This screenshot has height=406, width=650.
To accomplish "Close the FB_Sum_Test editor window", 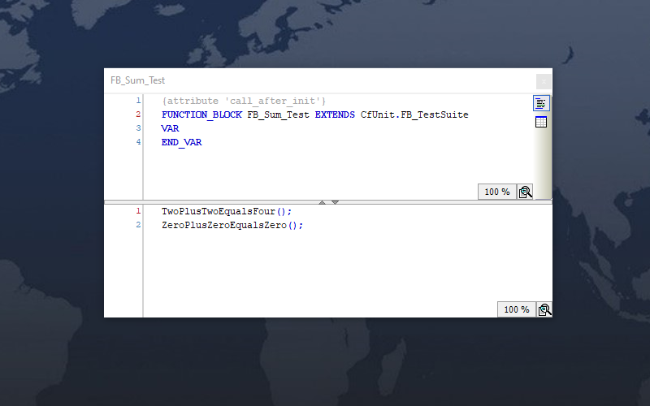I will pos(544,81).
